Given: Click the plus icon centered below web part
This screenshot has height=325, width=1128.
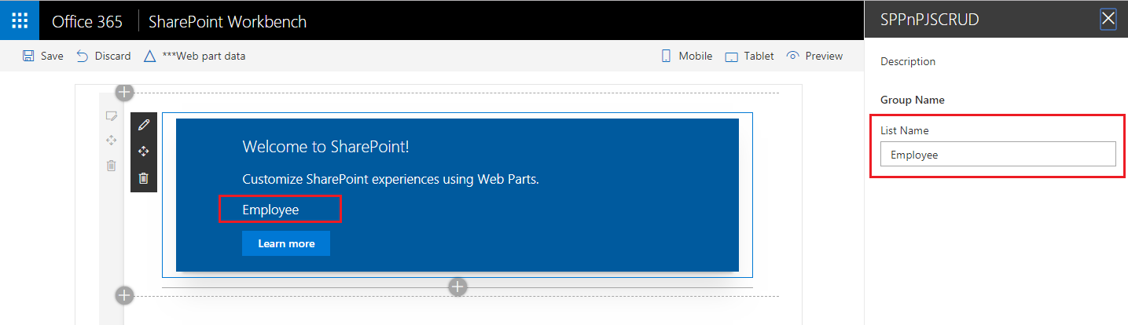Looking at the screenshot, I should (x=457, y=287).
